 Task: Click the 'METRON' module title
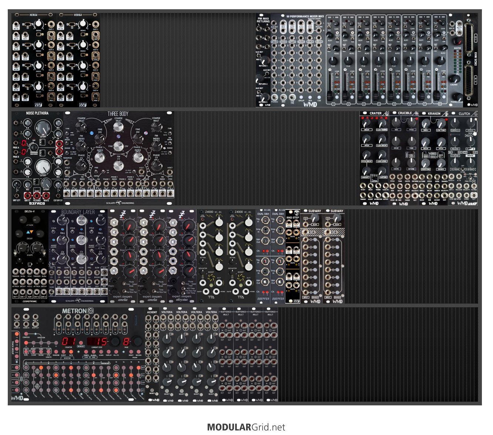point(74,311)
